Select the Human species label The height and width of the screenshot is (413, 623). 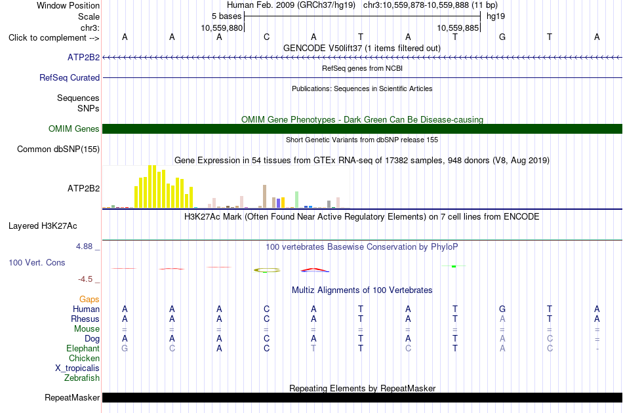click(86, 309)
